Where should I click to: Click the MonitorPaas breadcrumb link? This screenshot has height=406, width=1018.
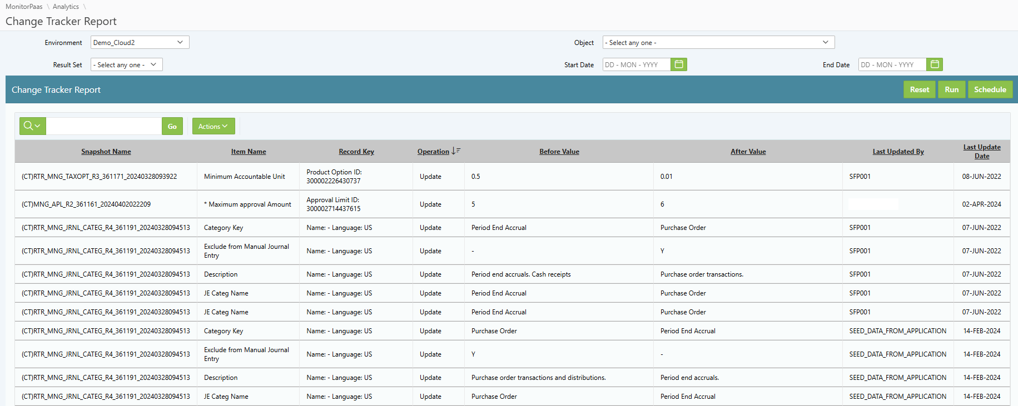point(24,7)
